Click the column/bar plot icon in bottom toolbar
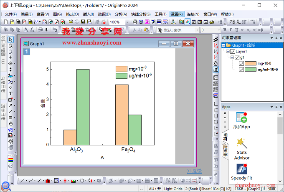 [48, 180]
